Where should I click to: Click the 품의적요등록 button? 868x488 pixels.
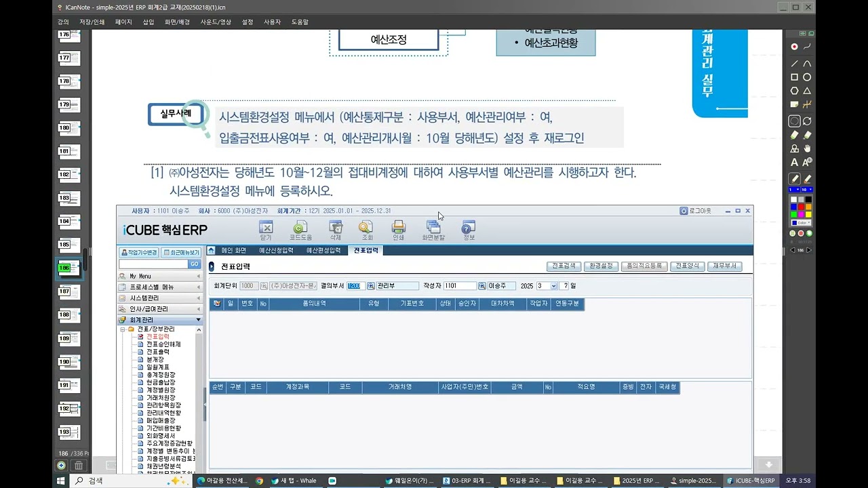click(x=644, y=266)
